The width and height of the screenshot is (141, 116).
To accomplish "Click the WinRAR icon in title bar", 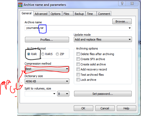I will pos(20,5).
